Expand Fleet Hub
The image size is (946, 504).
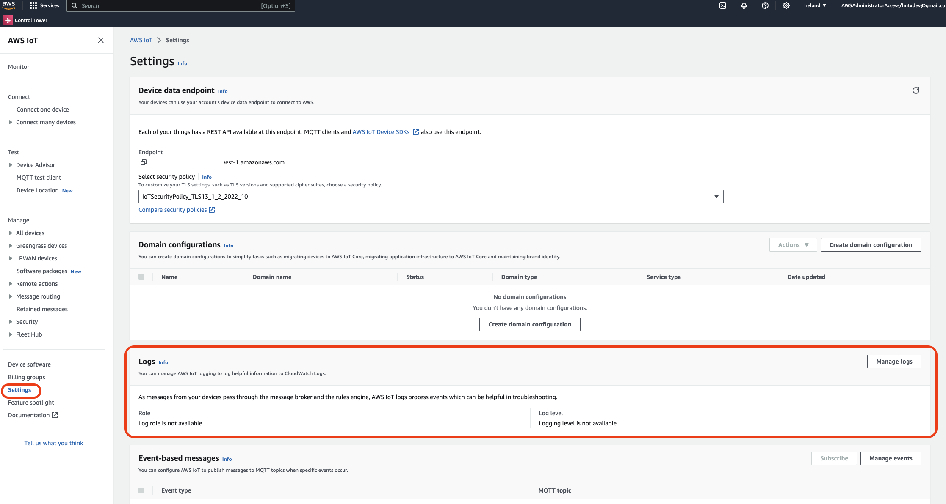point(11,334)
